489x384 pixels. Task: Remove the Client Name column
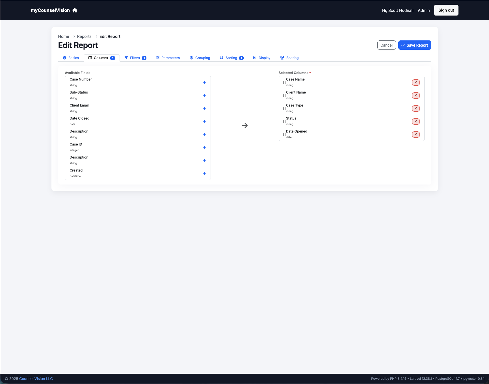tap(416, 95)
